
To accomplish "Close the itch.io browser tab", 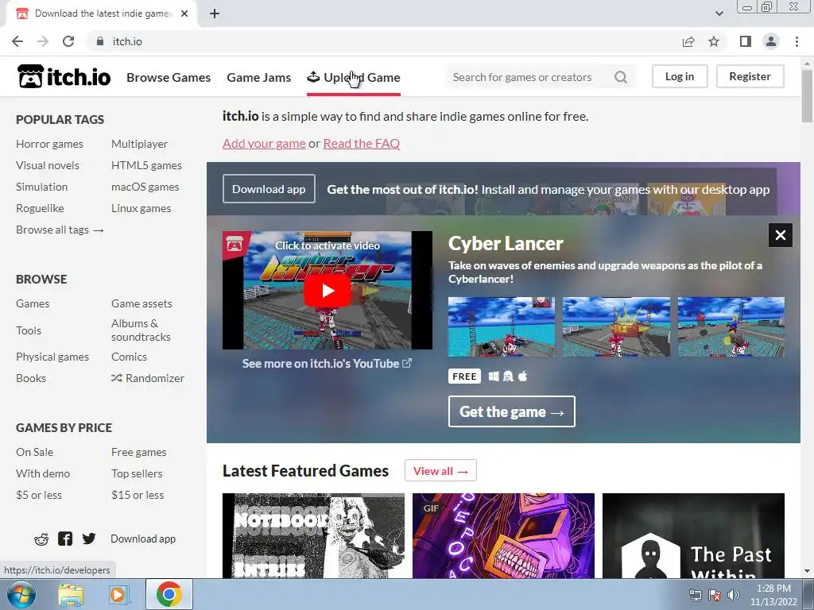I will coord(184,14).
